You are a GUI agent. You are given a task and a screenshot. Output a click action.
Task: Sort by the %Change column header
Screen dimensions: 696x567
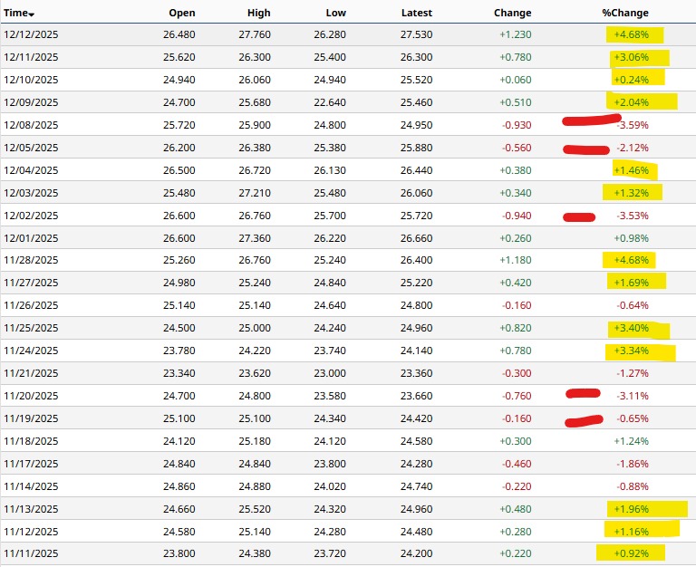(x=625, y=13)
